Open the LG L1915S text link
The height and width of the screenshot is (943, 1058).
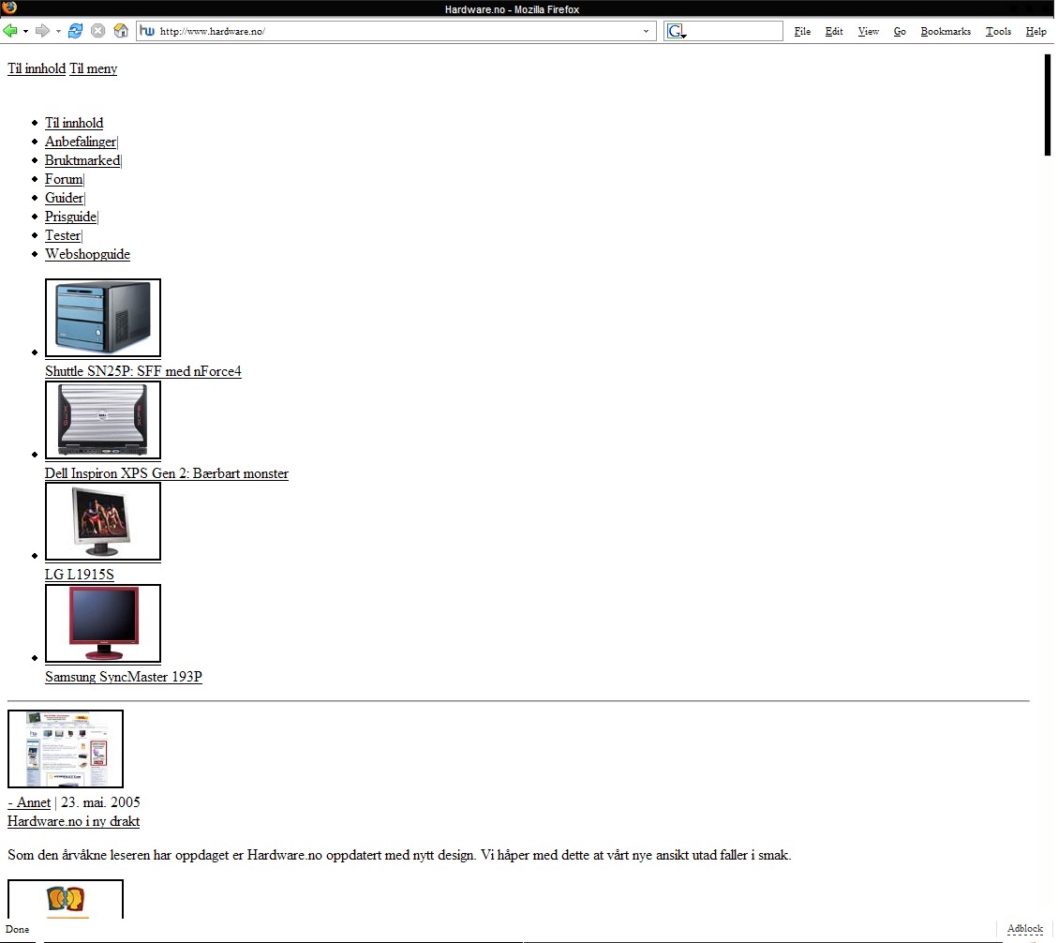[x=80, y=576]
